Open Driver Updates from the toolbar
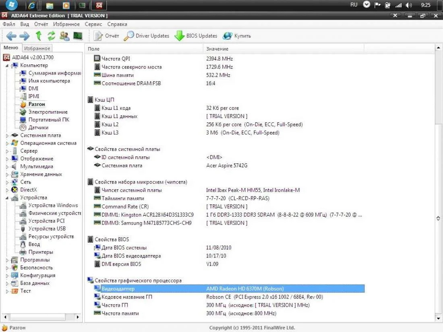 (x=147, y=36)
